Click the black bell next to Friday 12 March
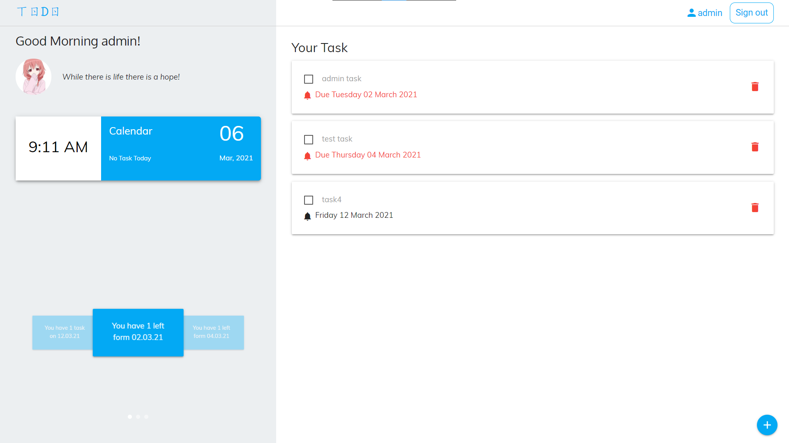789x443 pixels. [307, 216]
